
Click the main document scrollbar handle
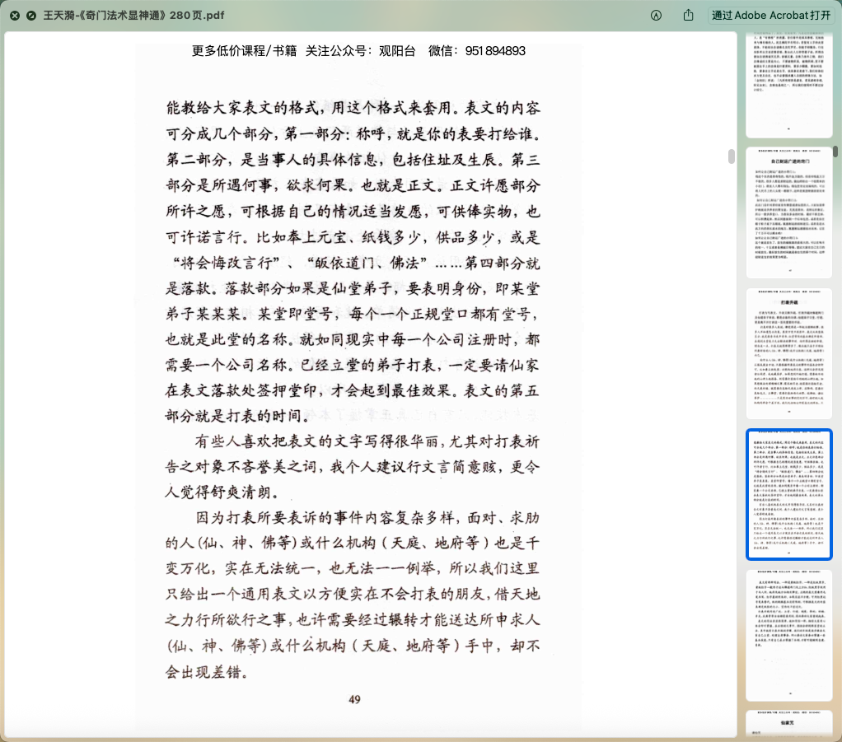pos(731,156)
